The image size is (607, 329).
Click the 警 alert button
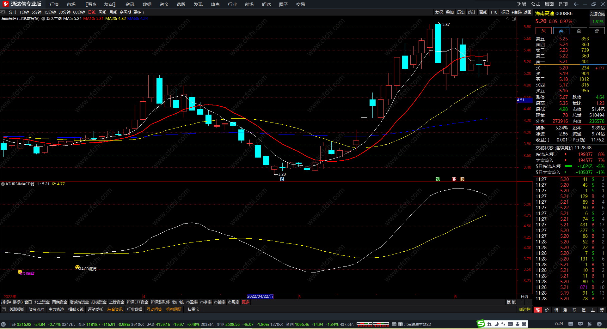(x=597, y=31)
